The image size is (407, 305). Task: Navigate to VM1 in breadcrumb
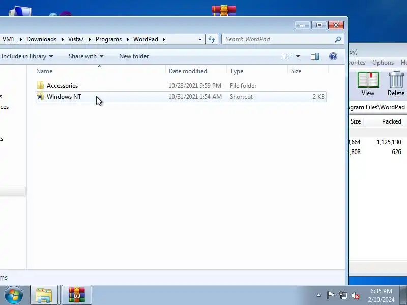click(8, 39)
